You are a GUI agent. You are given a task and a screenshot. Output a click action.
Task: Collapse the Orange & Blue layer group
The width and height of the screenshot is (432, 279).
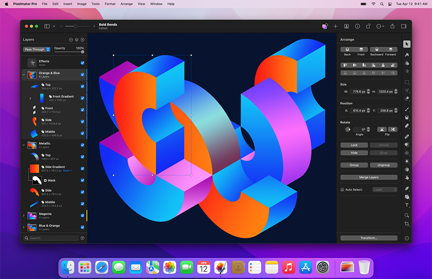click(24, 74)
